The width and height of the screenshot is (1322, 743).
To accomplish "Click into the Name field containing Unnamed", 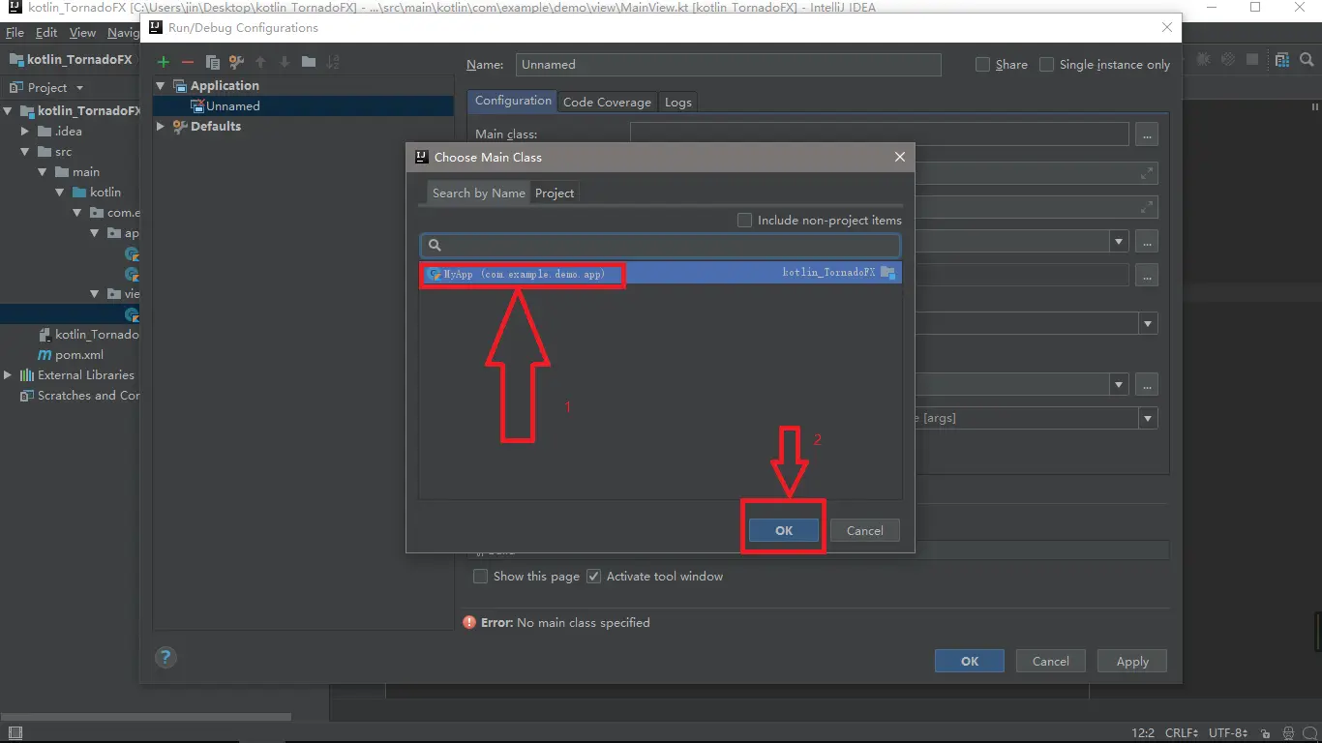I will pos(728,65).
